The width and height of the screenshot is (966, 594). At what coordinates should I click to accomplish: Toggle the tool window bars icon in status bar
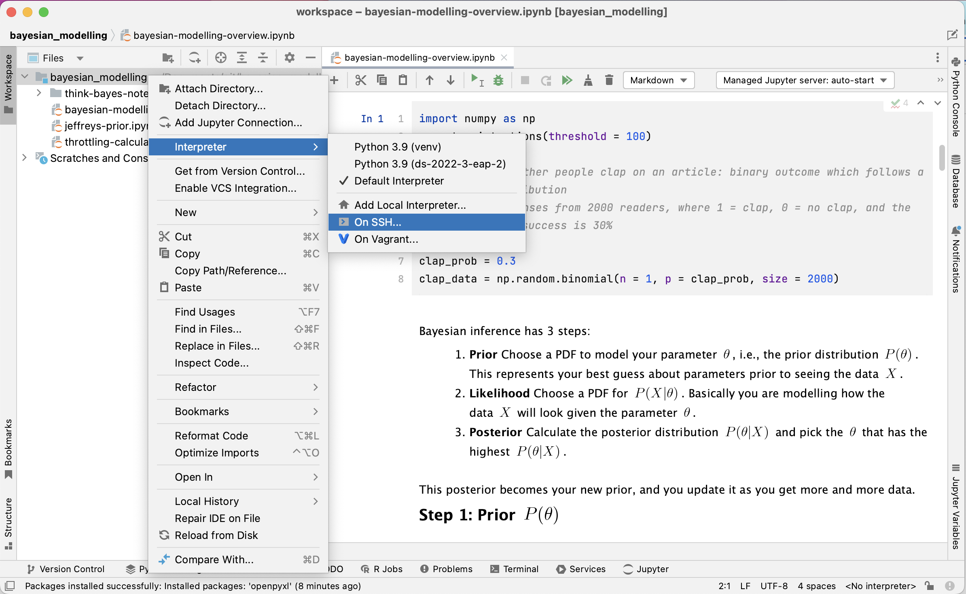point(10,586)
